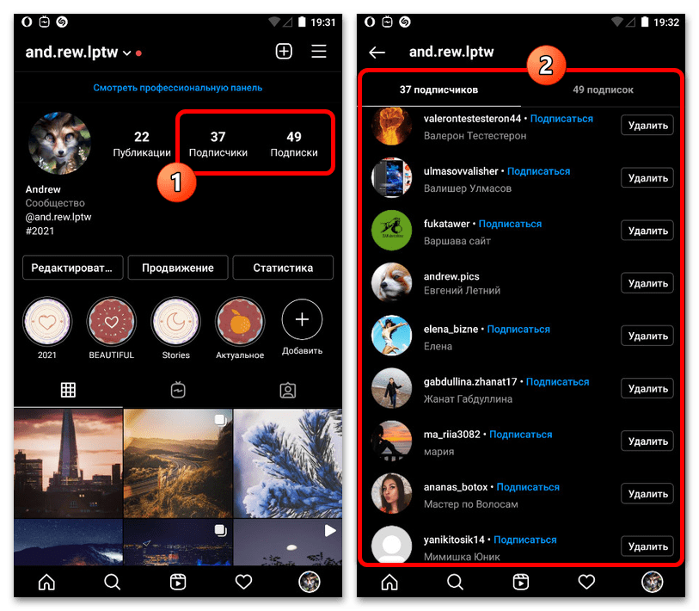Tap the create new post plus icon
Viewport: 699px width, 611px height.
pos(284,52)
